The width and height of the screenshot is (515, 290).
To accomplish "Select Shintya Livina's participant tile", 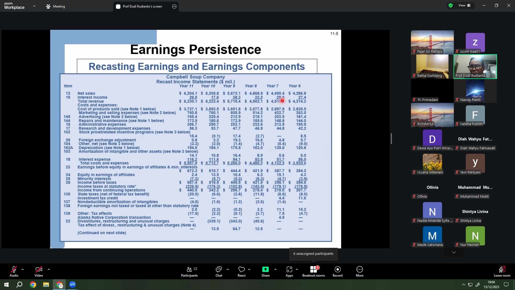I will tap(475, 212).
